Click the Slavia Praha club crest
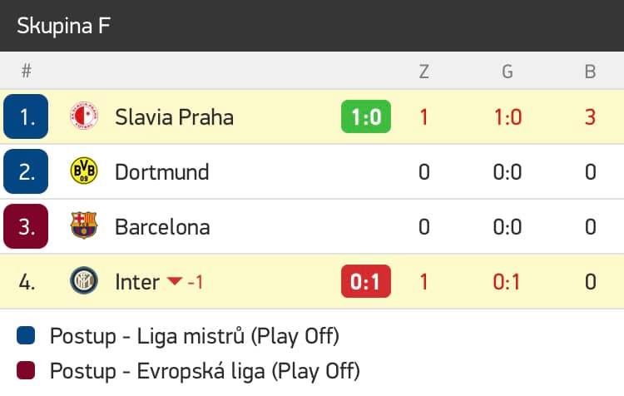This screenshot has width=624, height=396. click(83, 116)
